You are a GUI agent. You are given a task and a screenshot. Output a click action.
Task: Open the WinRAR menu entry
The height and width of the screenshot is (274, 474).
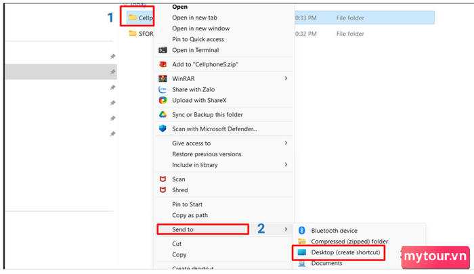184,79
